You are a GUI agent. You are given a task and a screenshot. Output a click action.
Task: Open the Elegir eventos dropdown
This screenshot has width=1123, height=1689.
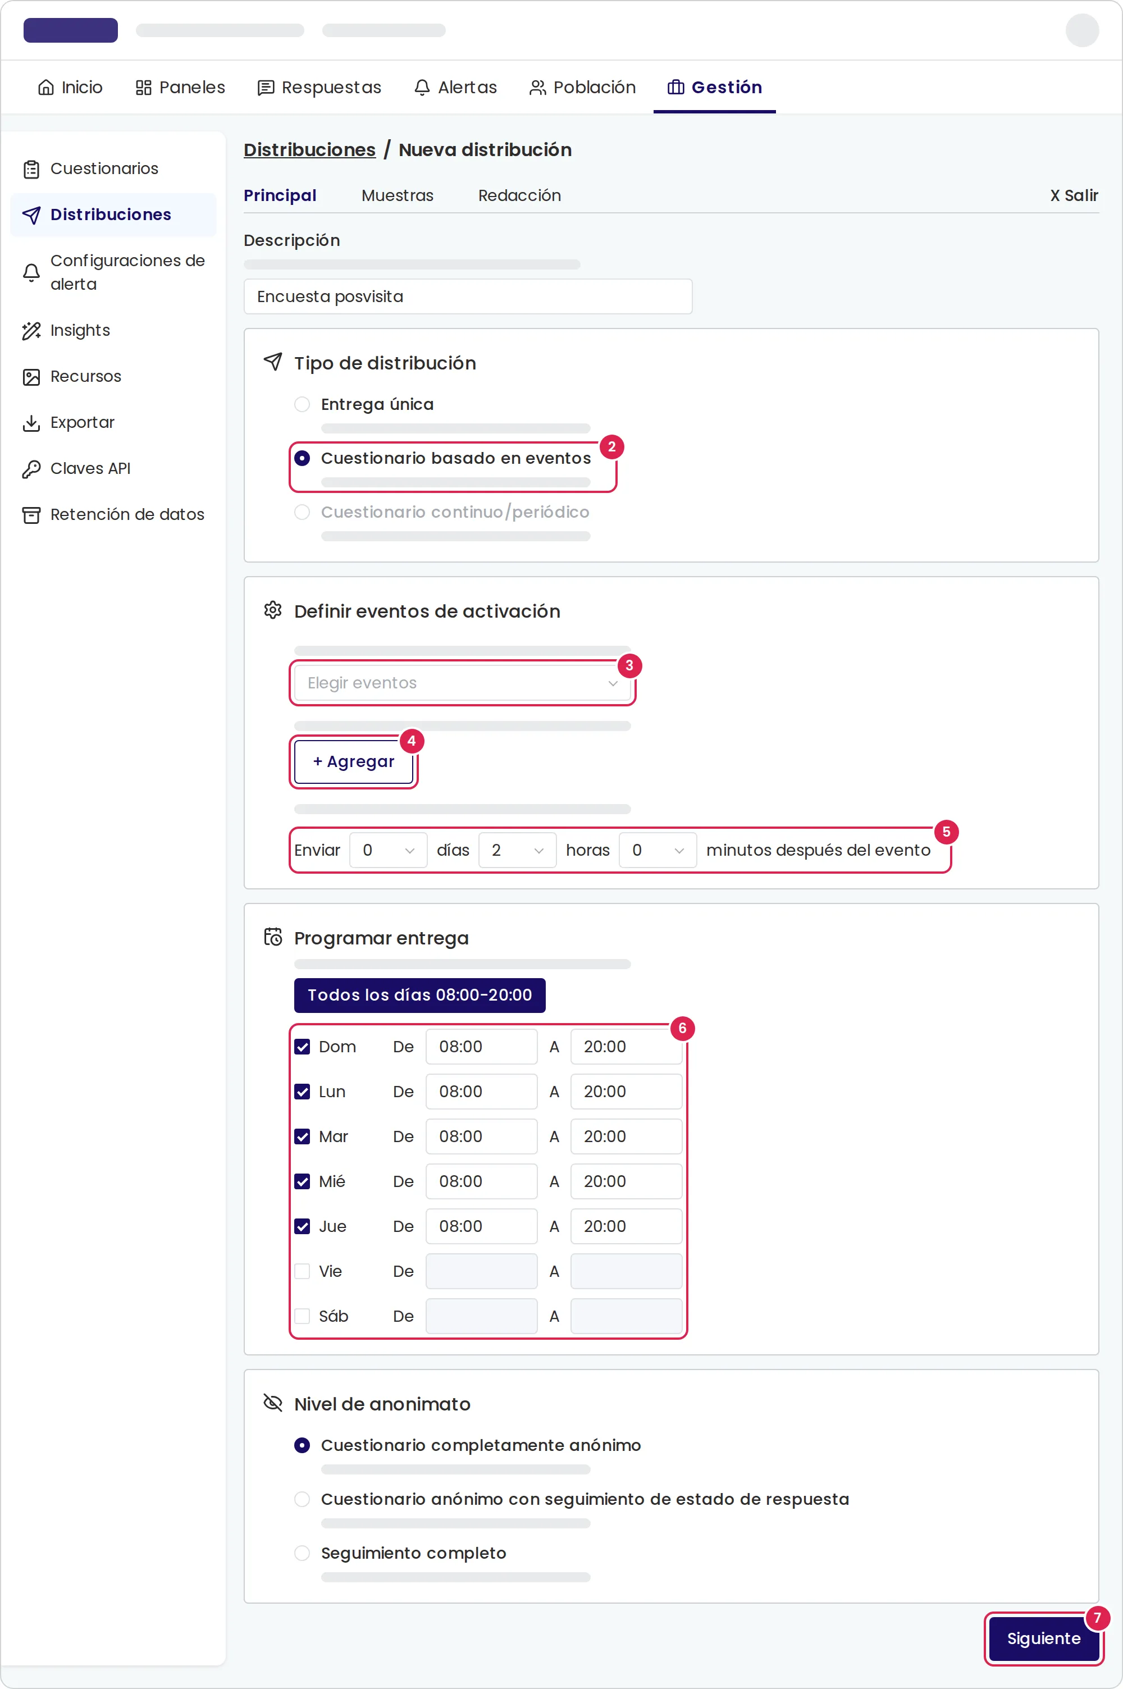(462, 683)
